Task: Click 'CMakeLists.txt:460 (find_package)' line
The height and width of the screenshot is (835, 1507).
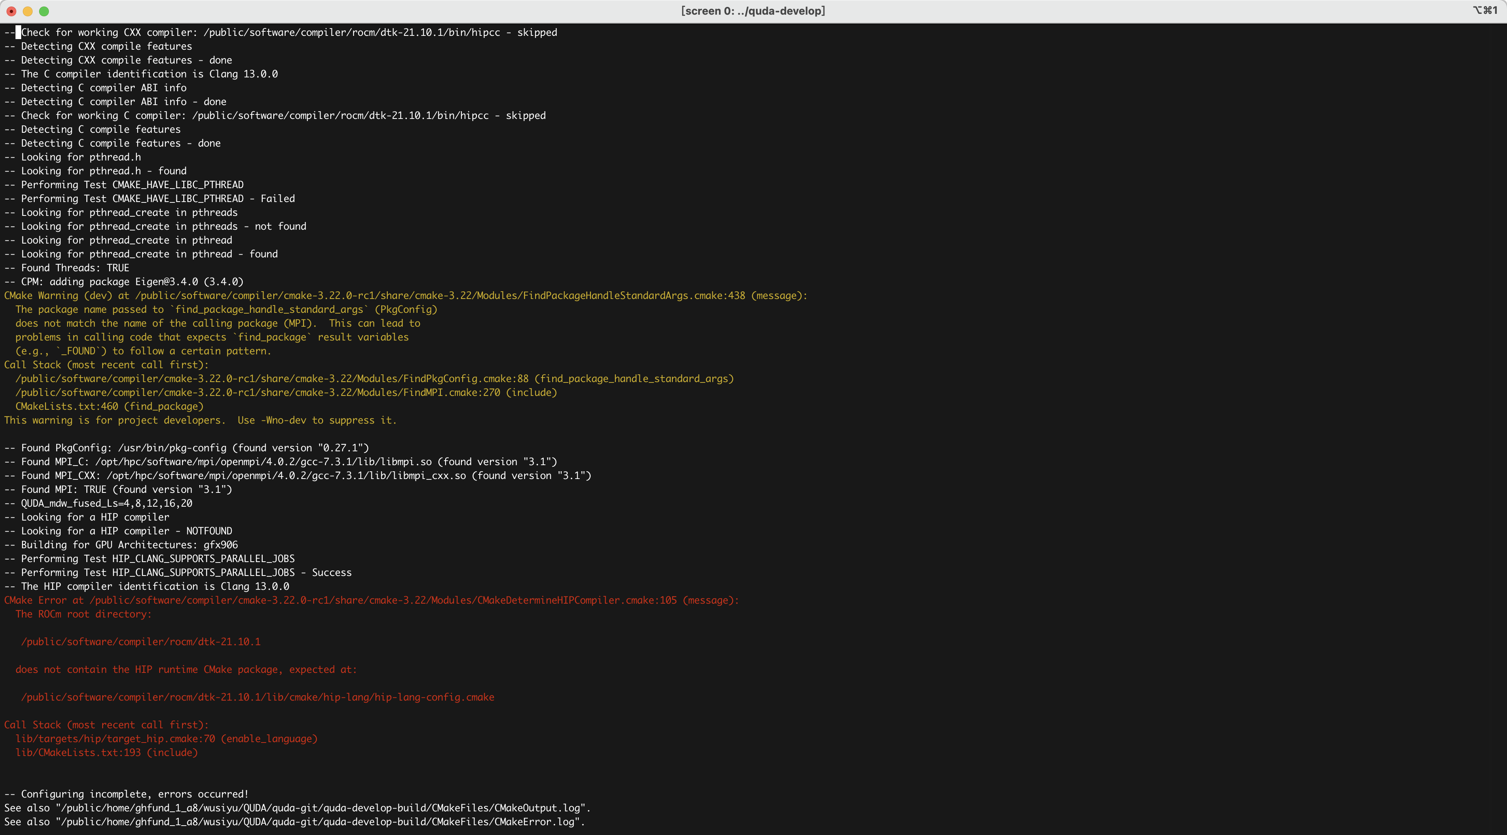Action: [110, 406]
